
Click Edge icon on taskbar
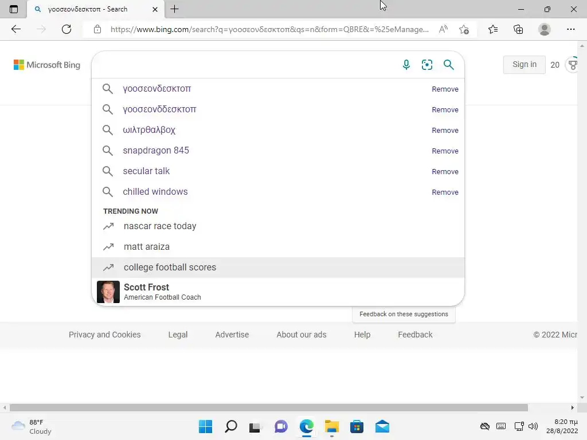(x=306, y=426)
